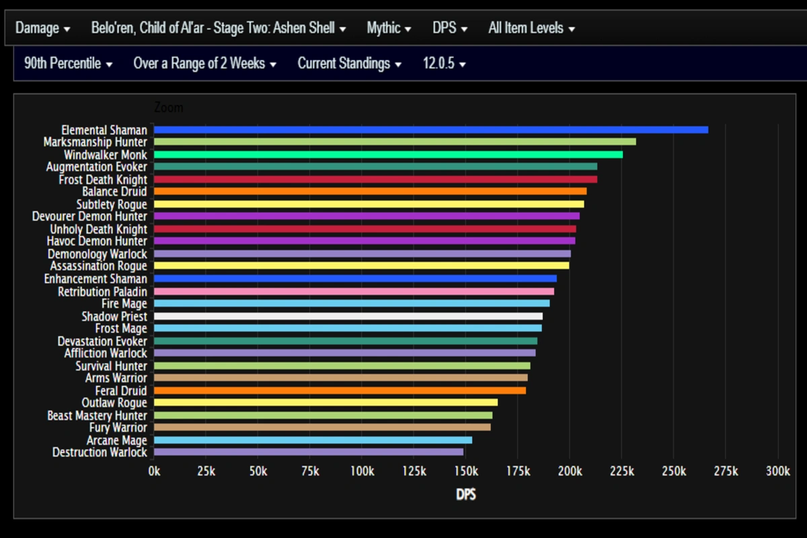Viewport: 807px width, 538px height.
Task: Select the Retribution Paladin spec label
Action: pos(102,291)
